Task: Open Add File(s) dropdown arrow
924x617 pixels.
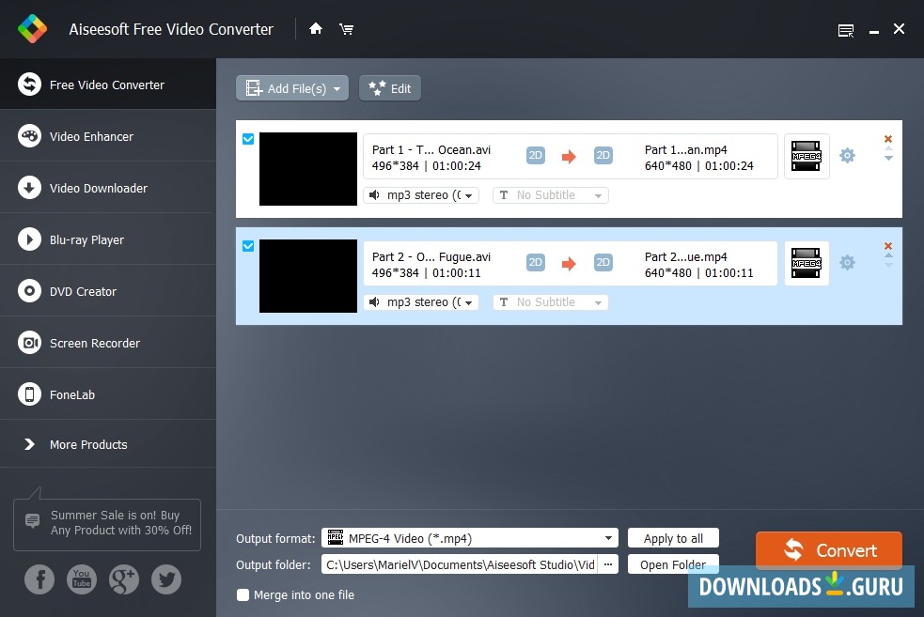Action: coord(337,89)
